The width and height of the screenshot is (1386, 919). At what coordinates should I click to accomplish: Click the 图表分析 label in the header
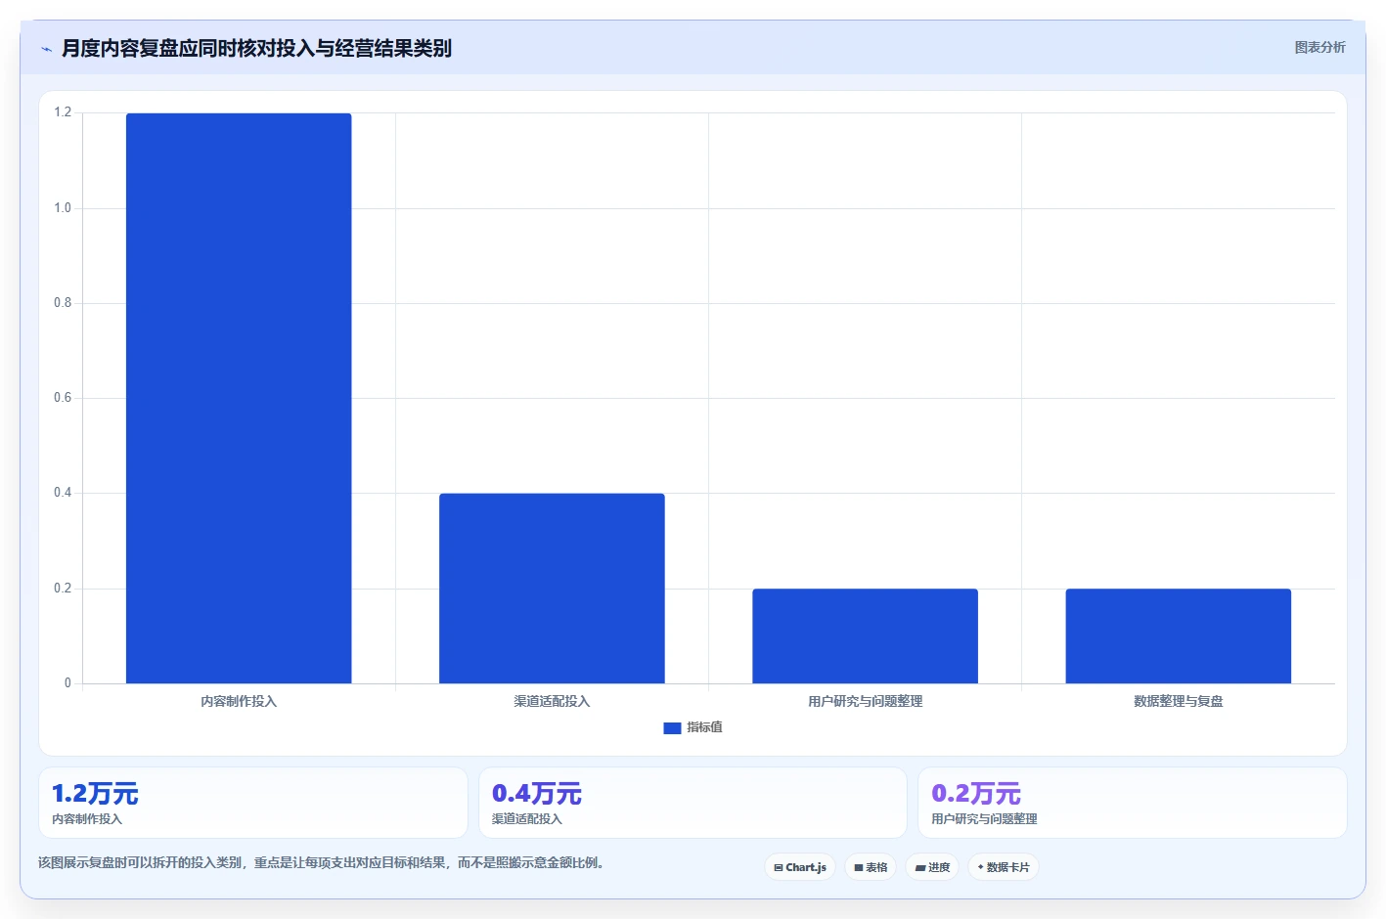point(1319,47)
